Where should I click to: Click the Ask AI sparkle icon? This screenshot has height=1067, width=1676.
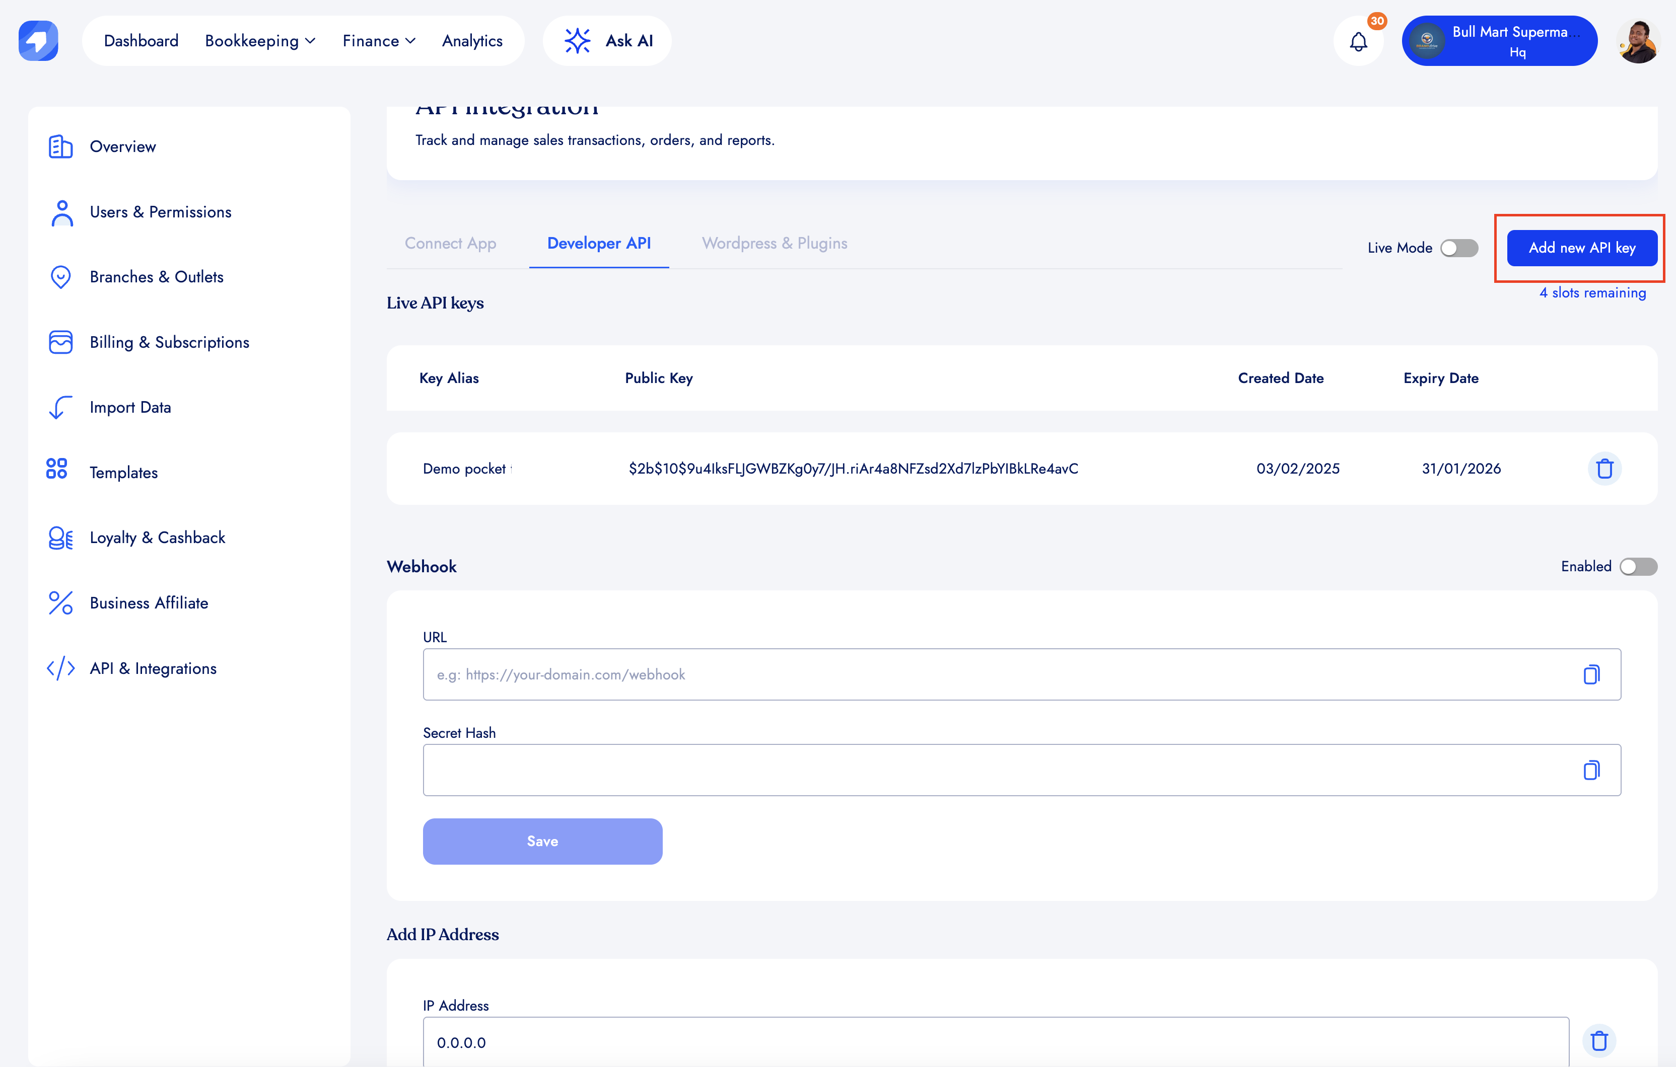[577, 41]
